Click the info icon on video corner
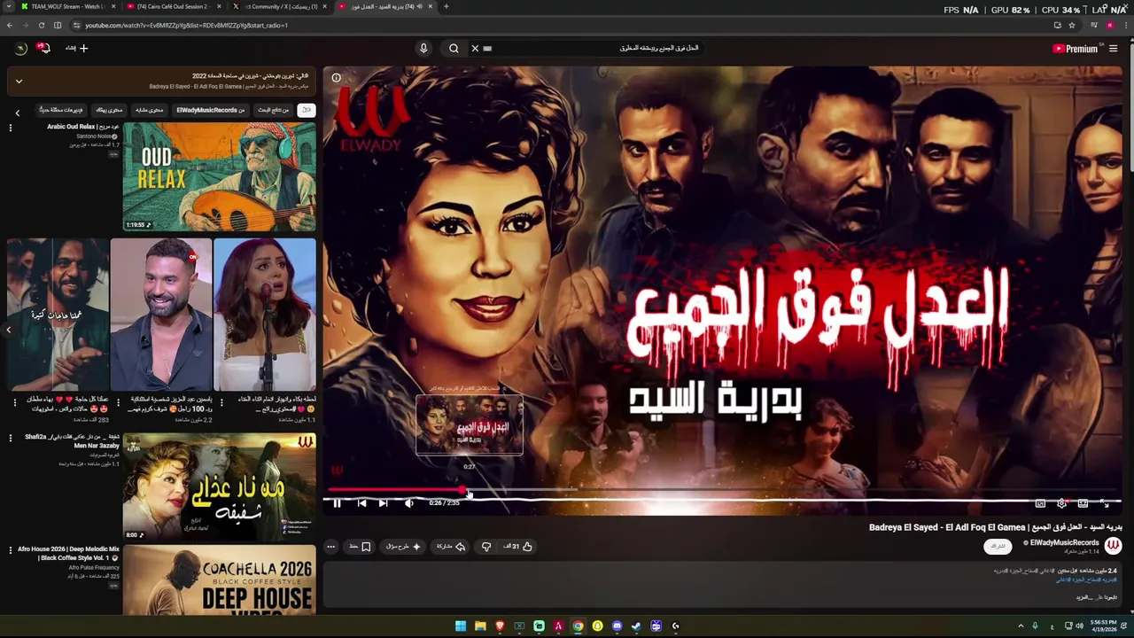Image resolution: width=1134 pixels, height=638 pixels. click(337, 78)
